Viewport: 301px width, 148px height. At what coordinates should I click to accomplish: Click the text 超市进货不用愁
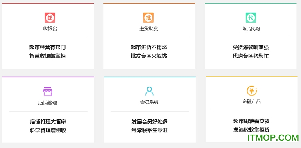pos(149,47)
